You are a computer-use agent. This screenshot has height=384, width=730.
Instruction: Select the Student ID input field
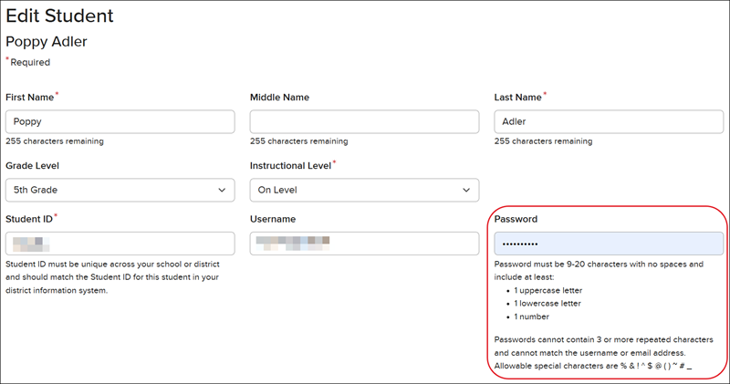(x=120, y=244)
